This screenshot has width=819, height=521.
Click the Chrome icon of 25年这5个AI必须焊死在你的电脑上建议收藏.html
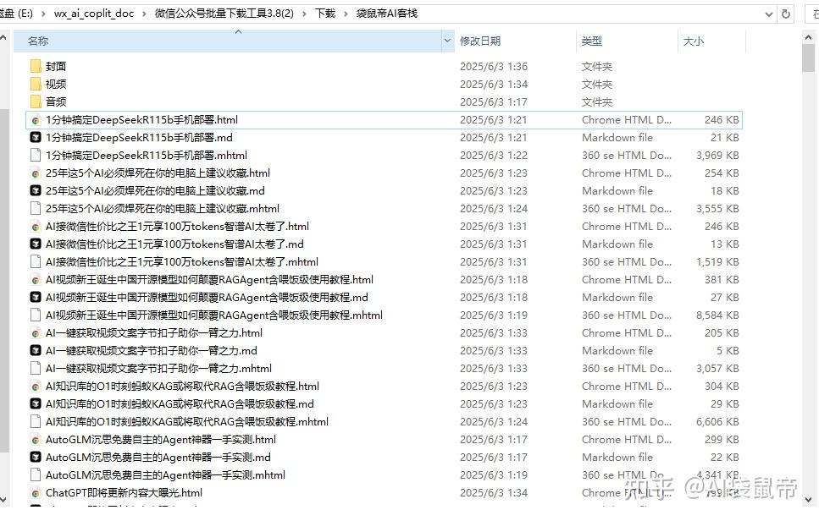click(x=36, y=173)
